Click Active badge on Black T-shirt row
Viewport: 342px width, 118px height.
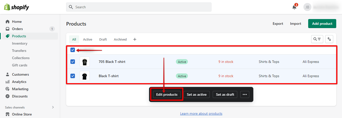click(x=182, y=76)
